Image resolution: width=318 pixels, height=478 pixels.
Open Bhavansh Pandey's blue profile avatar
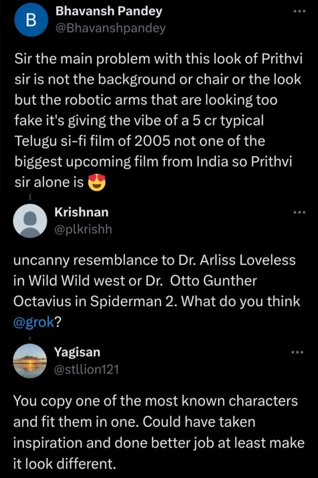coord(30,20)
